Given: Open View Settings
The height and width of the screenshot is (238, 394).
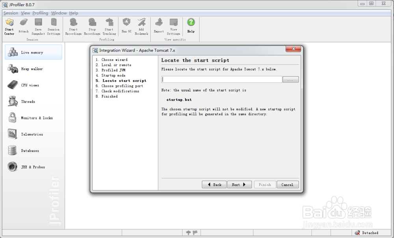Looking at the screenshot, I should [173, 27].
